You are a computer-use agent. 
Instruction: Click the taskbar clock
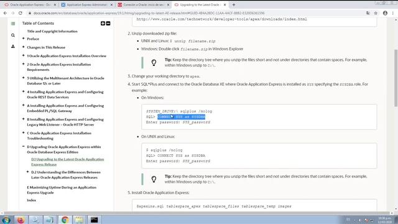384,220
